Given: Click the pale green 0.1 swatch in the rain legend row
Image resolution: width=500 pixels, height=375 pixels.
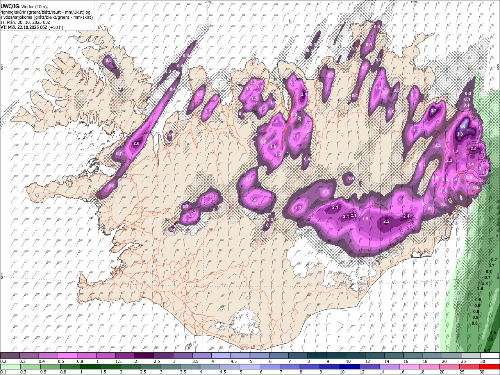Looking at the screenshot, I should click(10, 367).
